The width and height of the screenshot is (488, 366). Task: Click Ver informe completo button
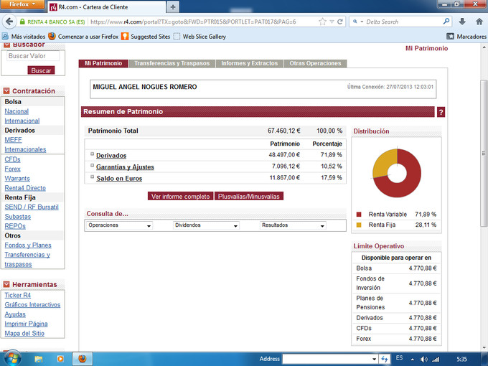[180, 196]
